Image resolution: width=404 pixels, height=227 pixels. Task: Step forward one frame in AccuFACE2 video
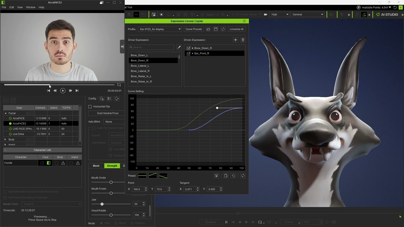coord(70,90)
